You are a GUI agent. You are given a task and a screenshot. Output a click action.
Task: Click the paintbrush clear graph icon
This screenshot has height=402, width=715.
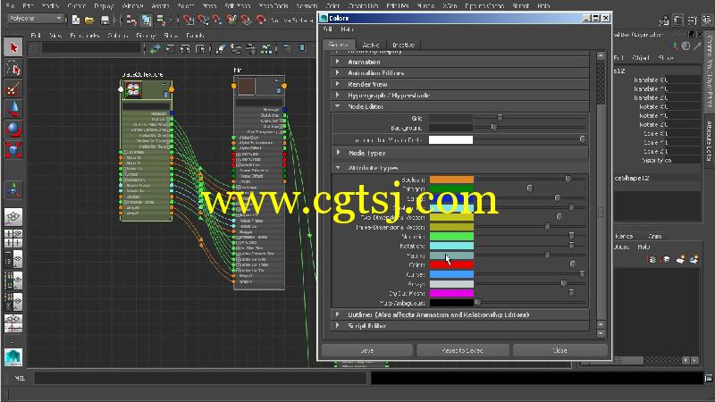pyautogui.click(x=221, y=49)
